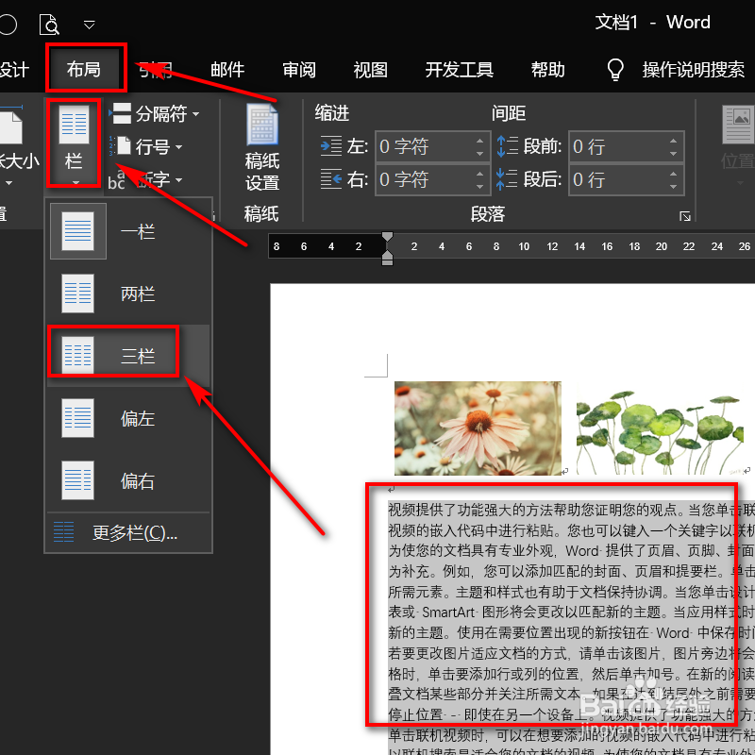Select 三栏 three columns option
755x755 pixels.
click(128, 356)
